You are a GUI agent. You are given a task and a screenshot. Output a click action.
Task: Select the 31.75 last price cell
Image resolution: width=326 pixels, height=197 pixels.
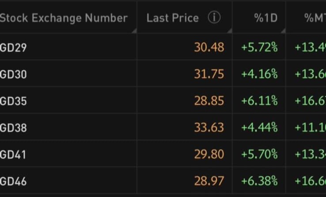click(209, 74)
